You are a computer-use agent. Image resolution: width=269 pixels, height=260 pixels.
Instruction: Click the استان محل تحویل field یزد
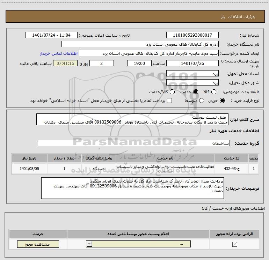coord(192,74)
